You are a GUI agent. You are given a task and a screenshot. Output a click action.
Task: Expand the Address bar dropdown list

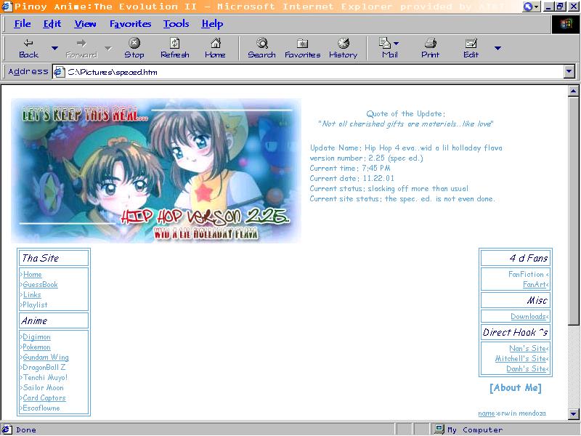click(569, 71)
